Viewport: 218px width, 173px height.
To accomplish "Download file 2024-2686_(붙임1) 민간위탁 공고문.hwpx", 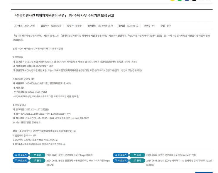I will (69, 155).
